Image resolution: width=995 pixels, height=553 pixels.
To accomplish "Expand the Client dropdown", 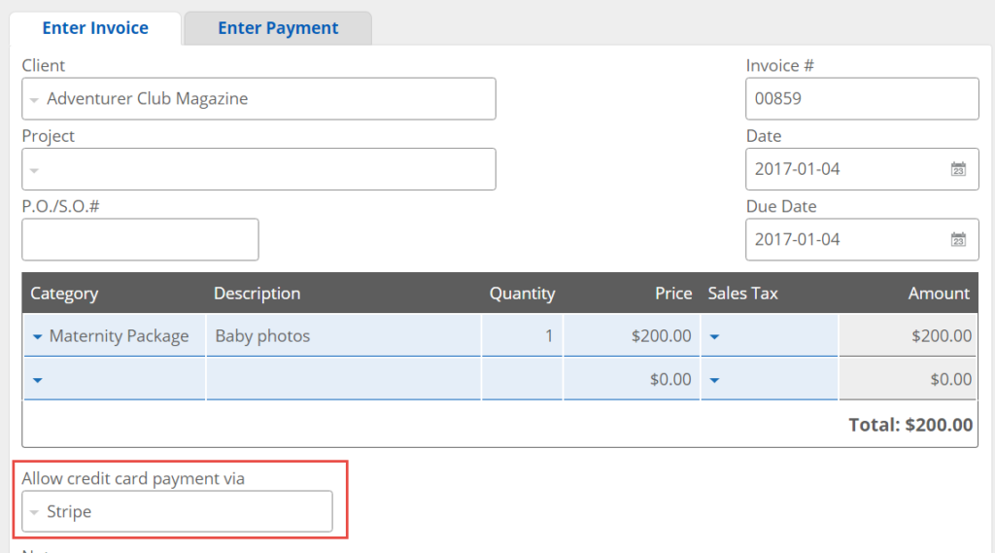I will 35,99.
